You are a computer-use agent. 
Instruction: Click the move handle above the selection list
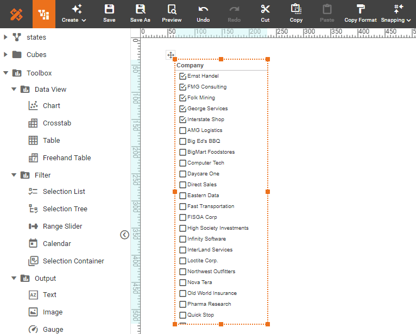pos(171,55)
